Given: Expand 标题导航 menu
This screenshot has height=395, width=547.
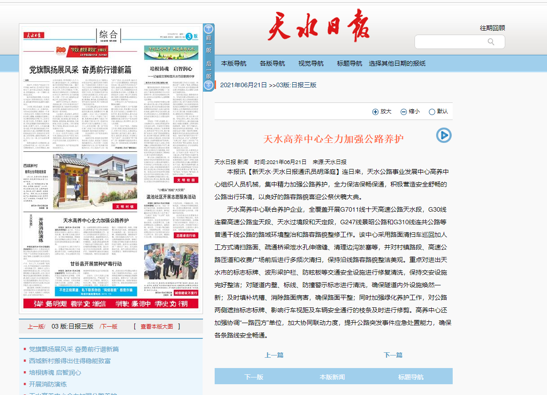Looking at the screenshot, I should (x=349, y=63).
